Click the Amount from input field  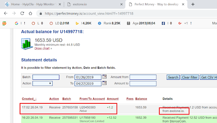click(x=143, y=77)
